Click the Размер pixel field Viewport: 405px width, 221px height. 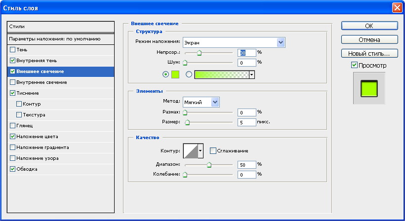click(246, 122)
